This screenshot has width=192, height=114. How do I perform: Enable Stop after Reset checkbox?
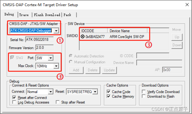[x=58, y=102]
